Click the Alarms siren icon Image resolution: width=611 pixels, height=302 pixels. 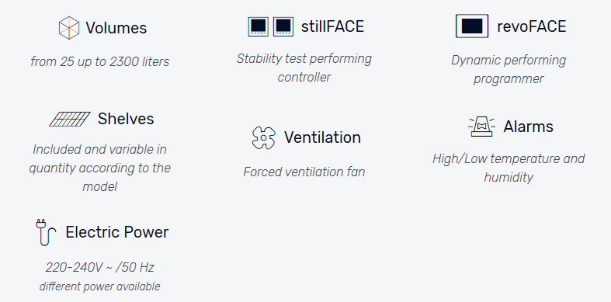click(x=481, y=127)
